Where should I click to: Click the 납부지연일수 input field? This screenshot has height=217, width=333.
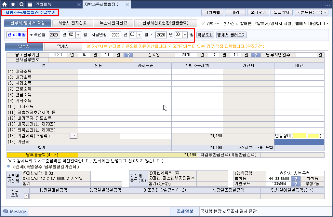coord(306,55)
